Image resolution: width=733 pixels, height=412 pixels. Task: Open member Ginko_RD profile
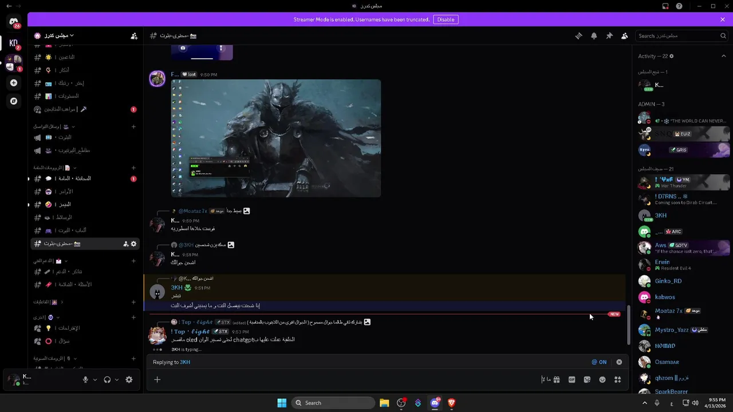click(x=683, y=281)
